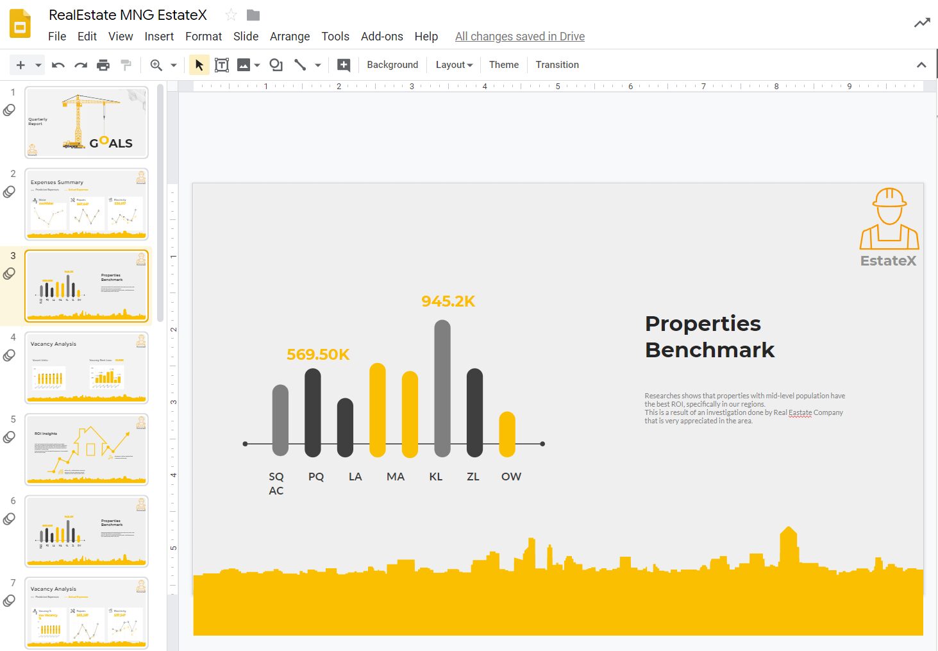The image size is (938, 651).
Task: Open the Line tool dropdown arrow
Action: click(317, 64)
